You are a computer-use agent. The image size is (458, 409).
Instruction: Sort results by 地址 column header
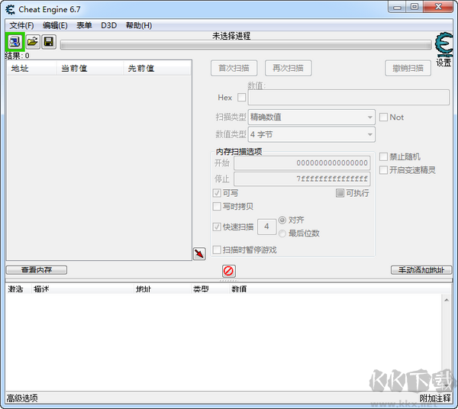pyautogui.click(x=31, y=69)
